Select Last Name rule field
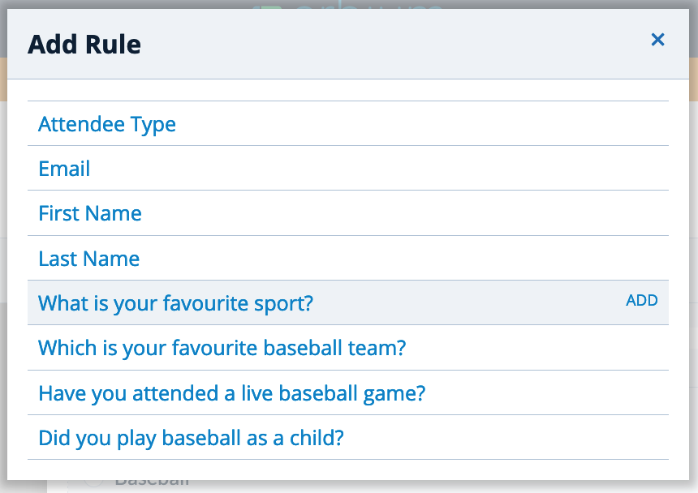Image resolution: width=698 pixels, height=493 pixels. (x=89, y=259)
